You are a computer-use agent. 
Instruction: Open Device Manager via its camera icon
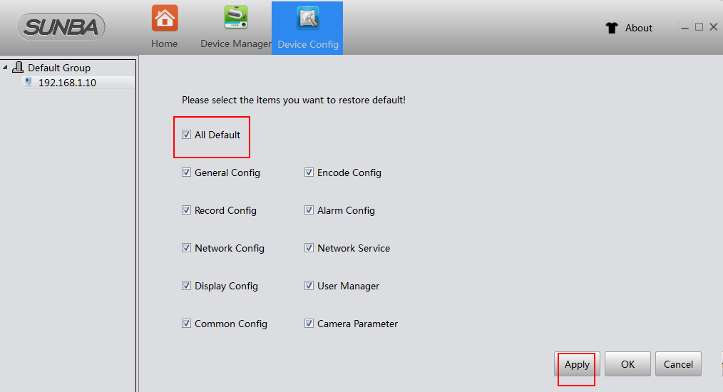[235, 18]
